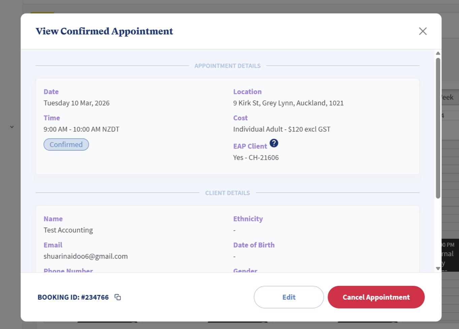The width and height of the screenshot is (459, 329).
Task: Click the dialog's vertical scrollbar thumb
Action: (x=438, y=128)
